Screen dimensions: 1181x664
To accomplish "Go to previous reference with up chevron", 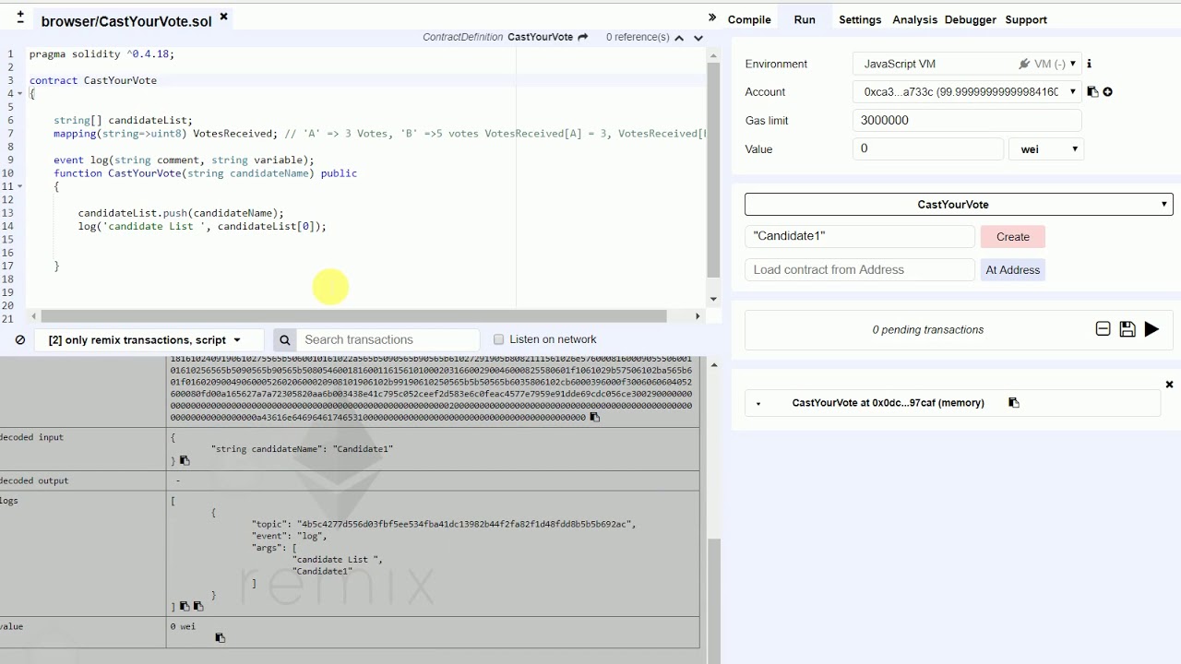I will (679, 38).
